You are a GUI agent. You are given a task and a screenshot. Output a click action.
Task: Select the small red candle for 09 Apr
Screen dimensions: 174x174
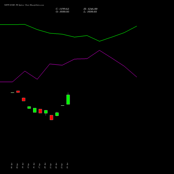[18, 92]
